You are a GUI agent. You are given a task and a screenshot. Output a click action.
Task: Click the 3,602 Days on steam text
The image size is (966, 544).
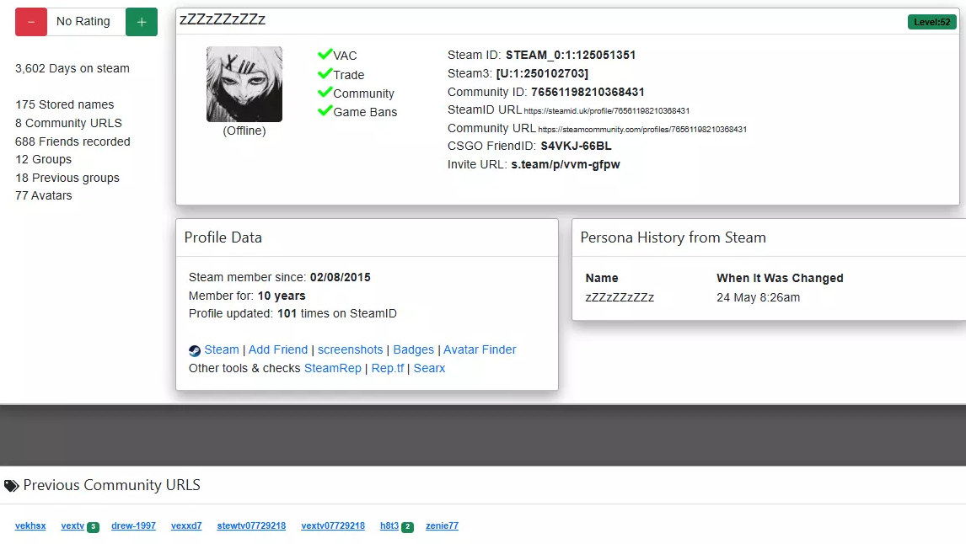pos(72,68)
